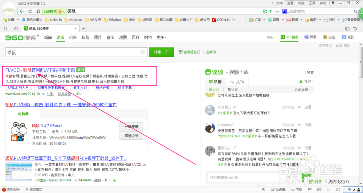363x193 pixels.
Task: Switch search engine to 百度
Action: point(310,37)
